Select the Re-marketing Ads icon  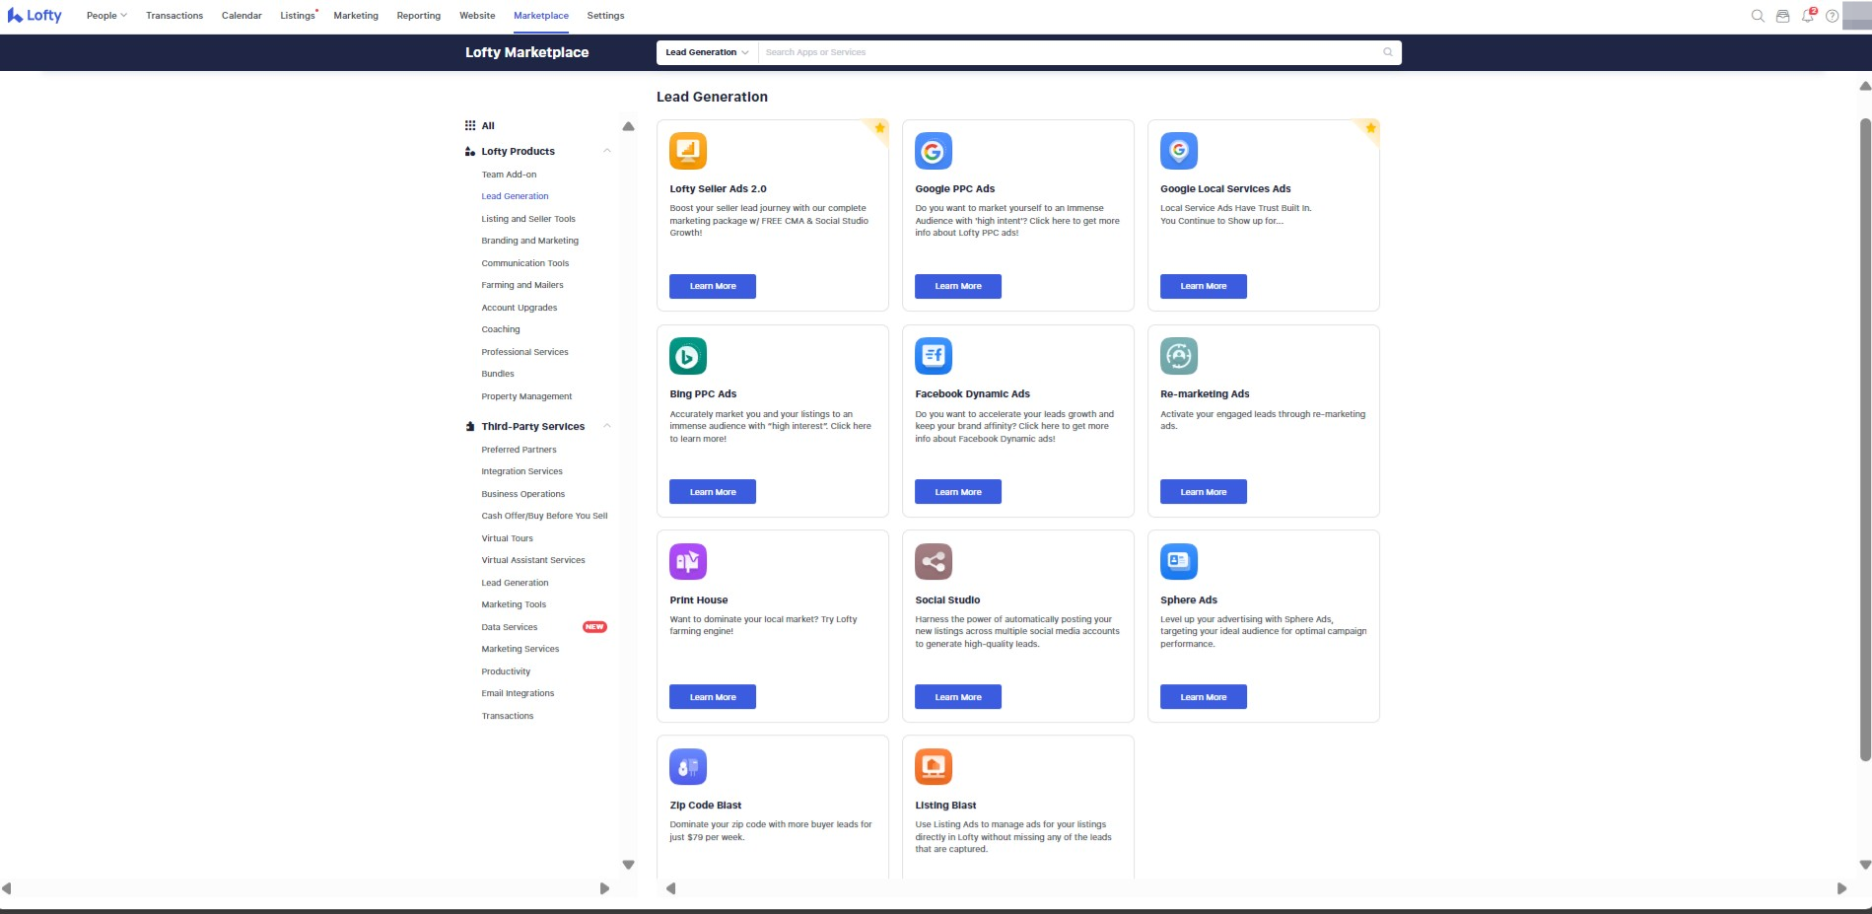pyautogui.click(x=1178, y=356)
